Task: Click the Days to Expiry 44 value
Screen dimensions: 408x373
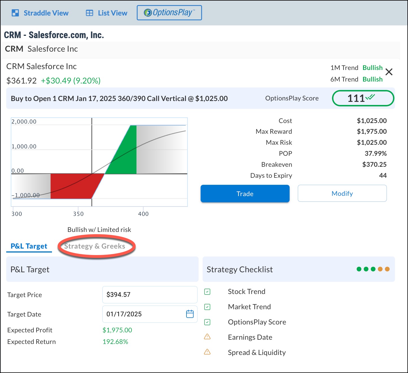Action: point(383,175)
